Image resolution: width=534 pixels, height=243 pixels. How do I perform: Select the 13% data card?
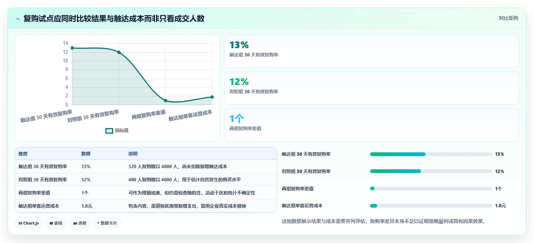tap(372, 51)
